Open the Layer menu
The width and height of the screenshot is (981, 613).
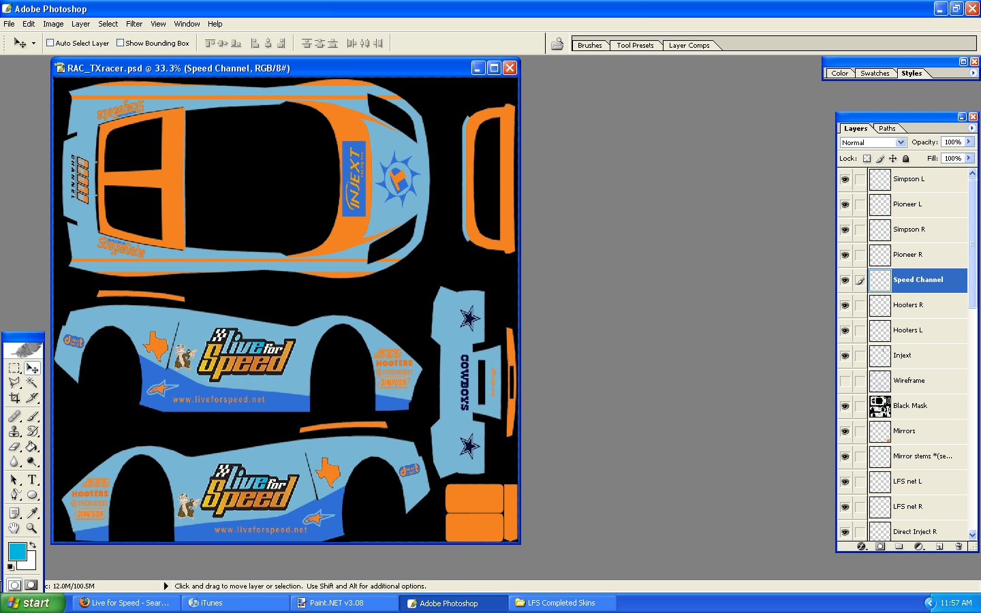pos(80,24)
